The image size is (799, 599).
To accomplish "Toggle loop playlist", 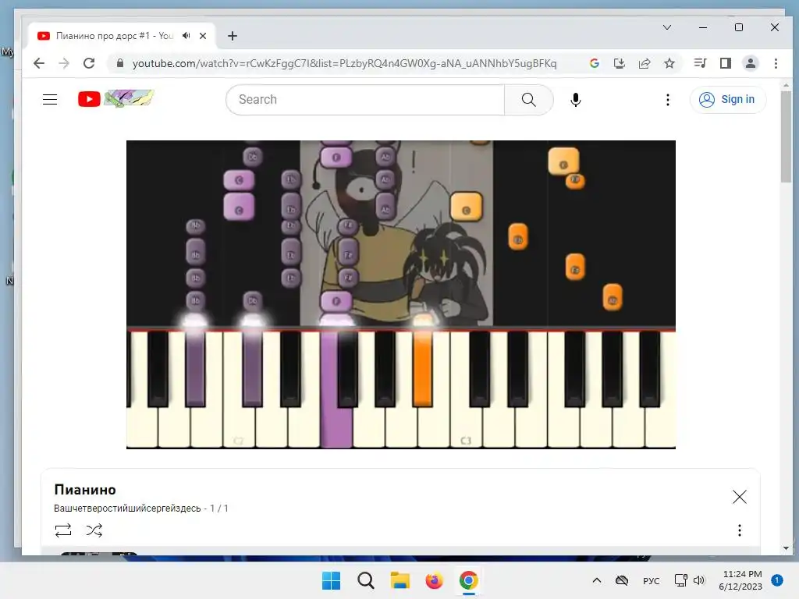I will tap(63, 530).
